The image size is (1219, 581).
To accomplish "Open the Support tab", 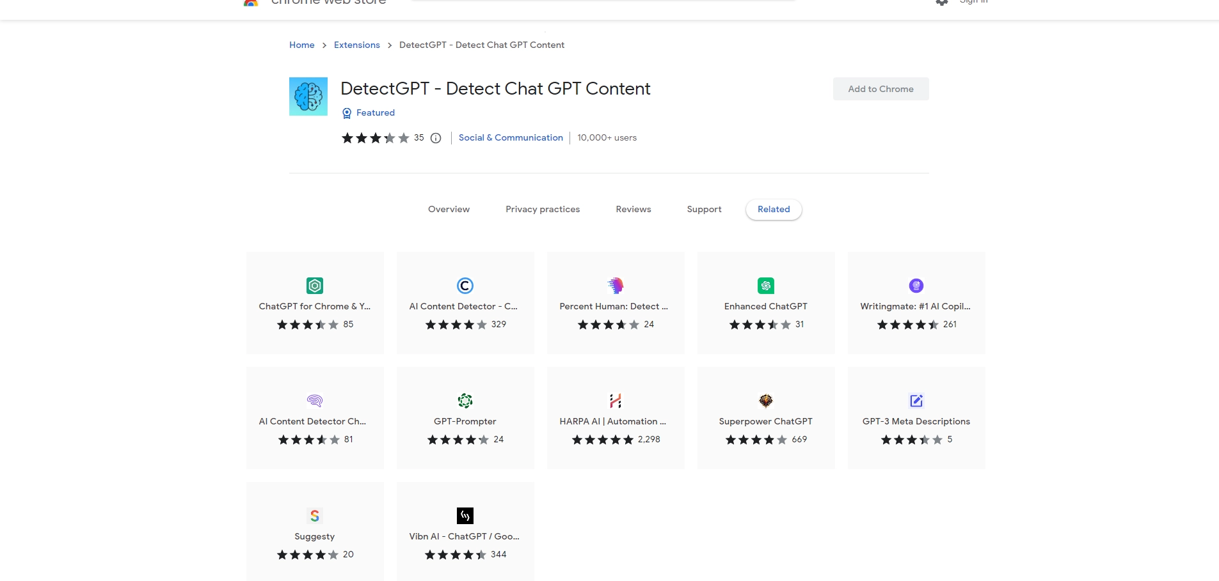I will tap(704, 209).
